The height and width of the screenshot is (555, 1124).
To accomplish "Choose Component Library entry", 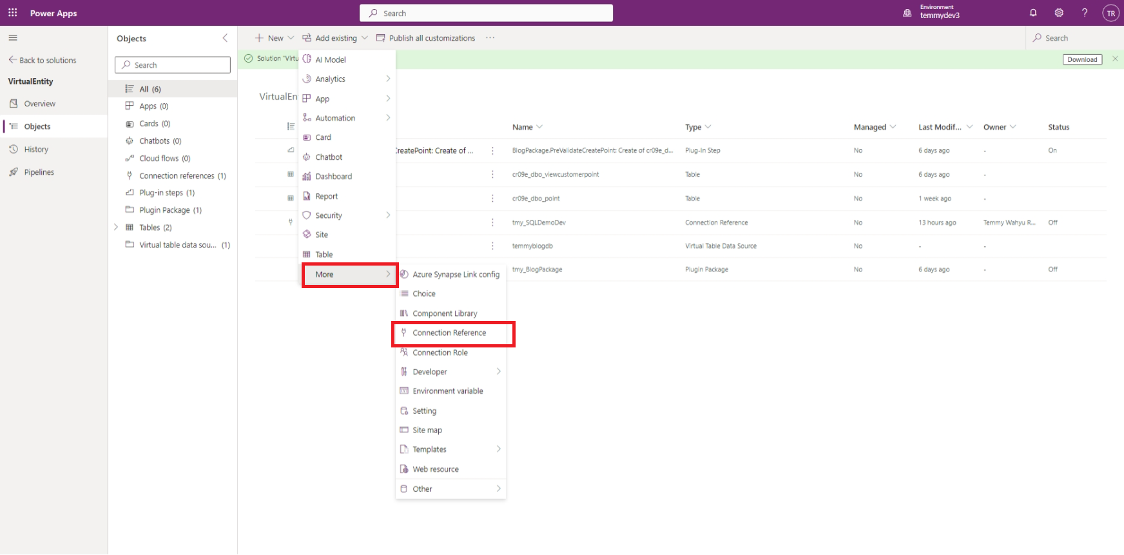I will 451,313.
